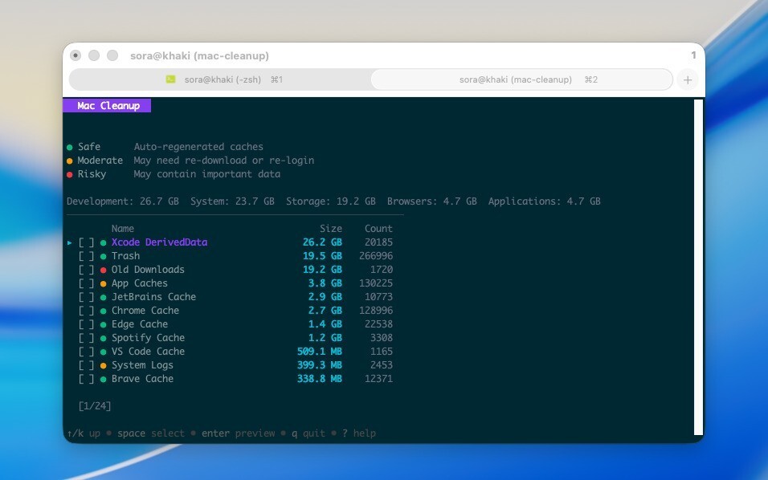Select the System Logs item name

pos(142,365)
